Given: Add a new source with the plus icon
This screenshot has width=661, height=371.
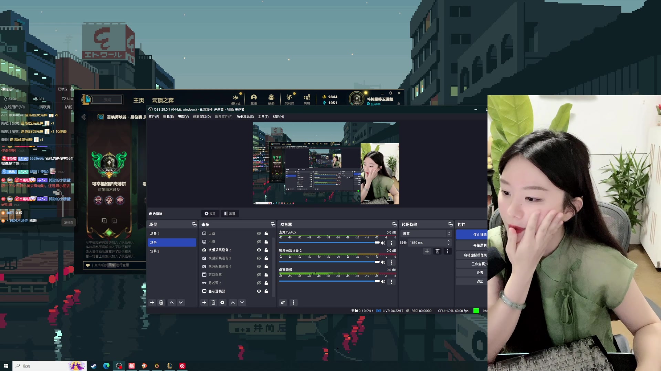Looking at the screenshot, I should pos(204,302).
